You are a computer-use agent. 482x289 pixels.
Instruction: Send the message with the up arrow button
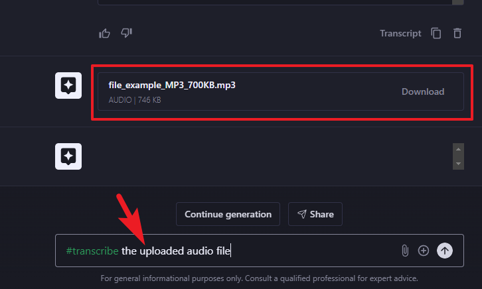pos(445,251)
